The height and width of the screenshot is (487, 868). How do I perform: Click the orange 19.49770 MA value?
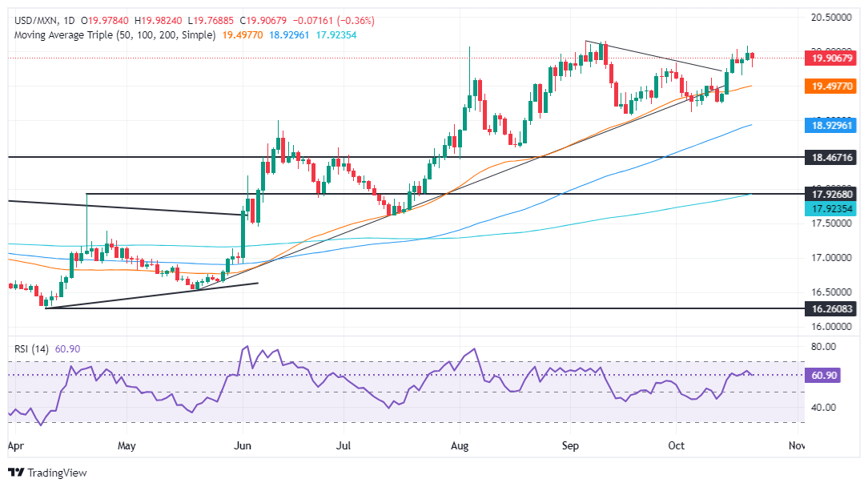click(243, 35)
